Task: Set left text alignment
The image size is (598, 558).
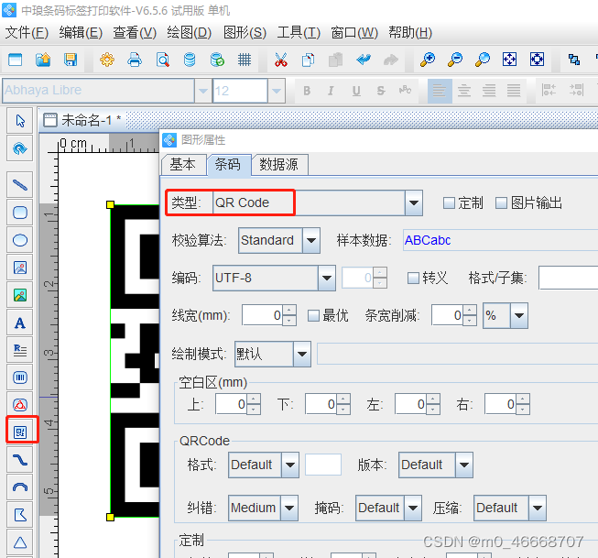Action: (440, 91)
